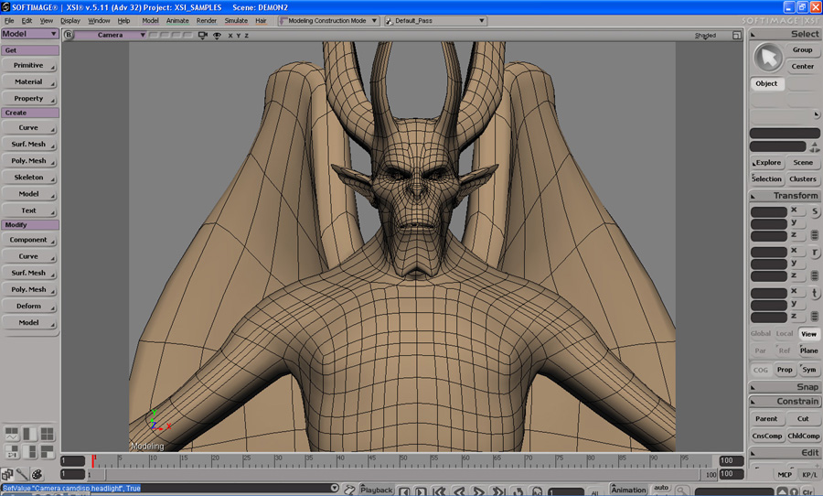Image resolution: width=823 pixels, height=496 pixels.
Task: Click the Clusters button
Action: coord(803,179)
